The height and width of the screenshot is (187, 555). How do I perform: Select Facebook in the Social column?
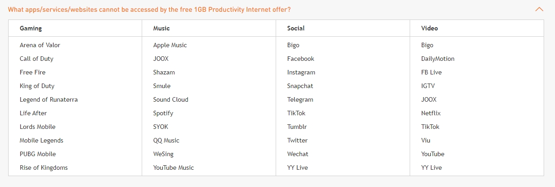(301, 59)
